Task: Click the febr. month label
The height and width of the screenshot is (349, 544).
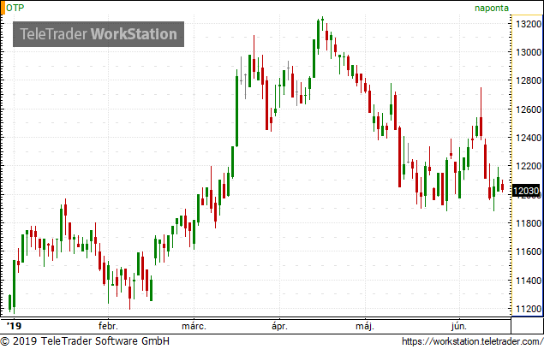Action: (x=108, y=326)
